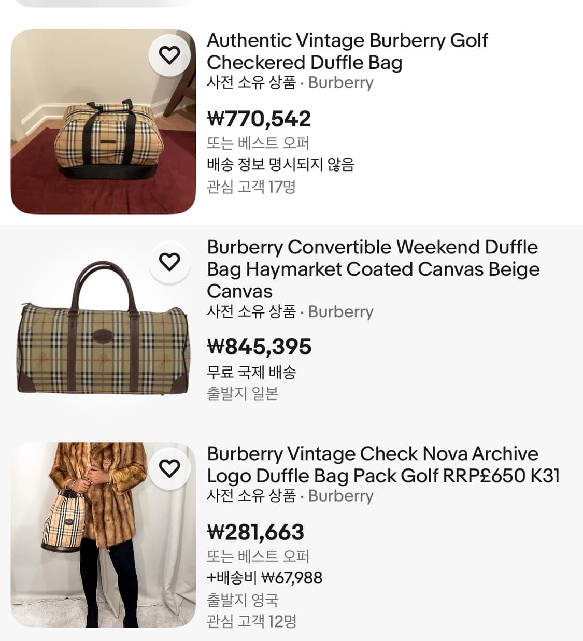Click the 무료 국제 배송 shipping label

[x=251, y=372]
